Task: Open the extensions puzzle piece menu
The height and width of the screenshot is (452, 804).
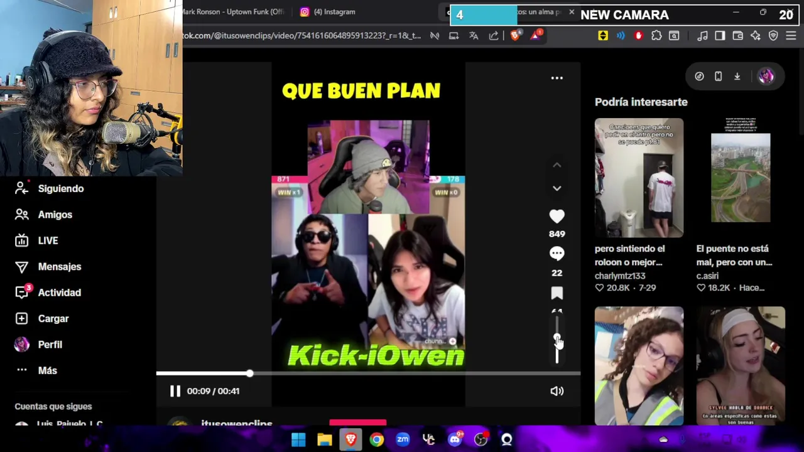Action: pos(656,36)
